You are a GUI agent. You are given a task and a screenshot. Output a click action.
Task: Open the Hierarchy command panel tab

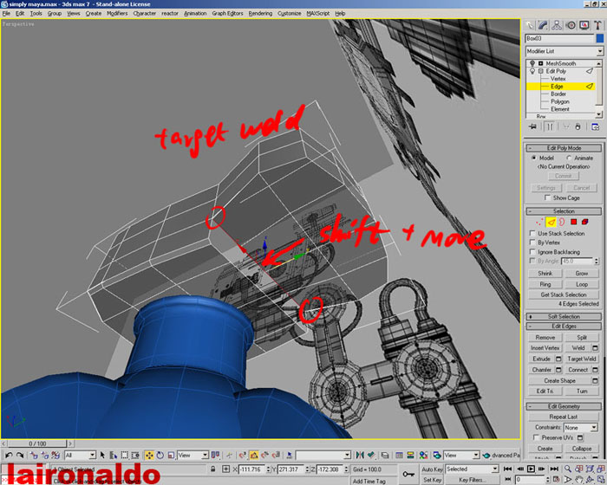tap(557, 25)
